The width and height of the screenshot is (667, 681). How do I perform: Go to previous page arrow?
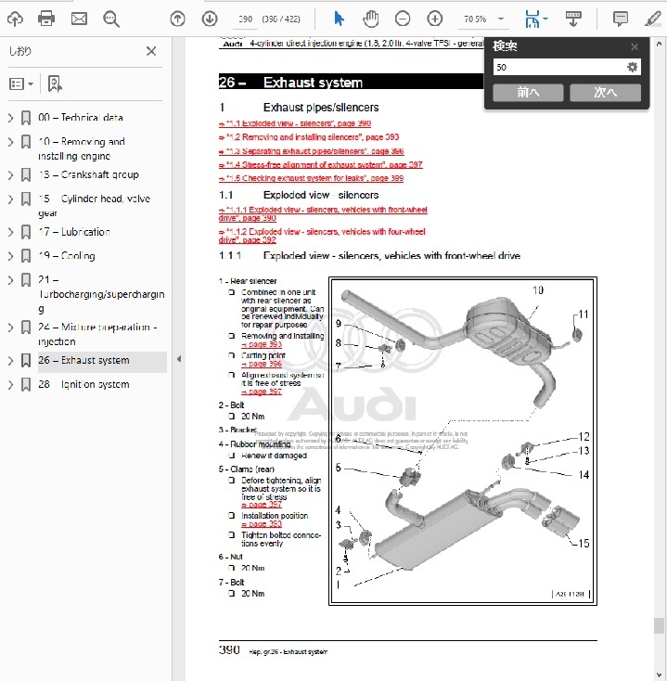click(177, 19)
